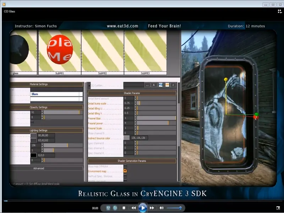Screen dimensions: 284x213
Task: Click the www.eat3d.com text
Action: pyautogui.click(x=122, y=26)
